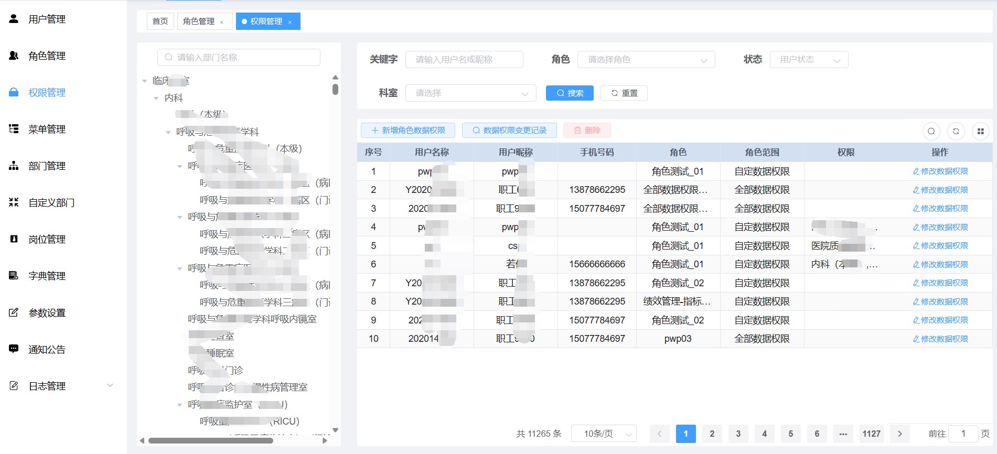The width and height of the screenshot is (997, 454).
Task: Open the 10条/页 page size dropdown
Action: click(x=604, y=434)
